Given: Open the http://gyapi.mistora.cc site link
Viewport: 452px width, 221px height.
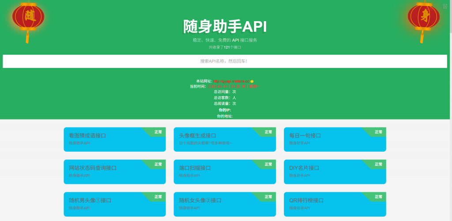Looking at the screenshot, I should click(231, 81).
